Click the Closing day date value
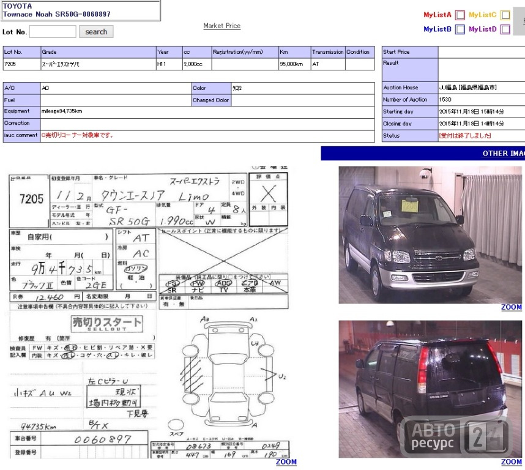Image resolution: width=525 pixels, height=470 pixels. 471,124
